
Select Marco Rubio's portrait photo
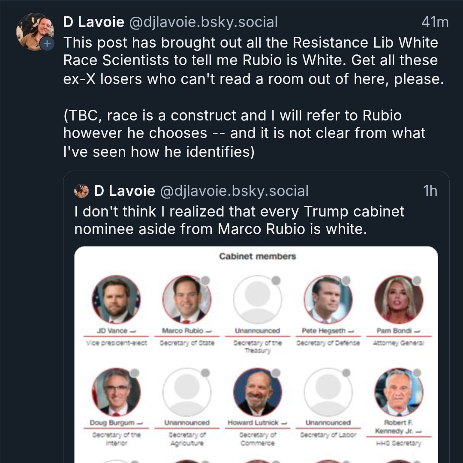[187, 299]
